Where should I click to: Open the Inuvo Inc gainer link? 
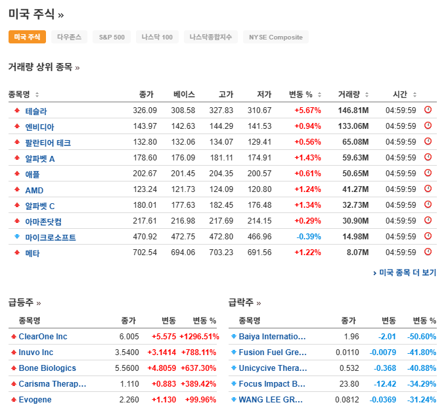point(36,352)
